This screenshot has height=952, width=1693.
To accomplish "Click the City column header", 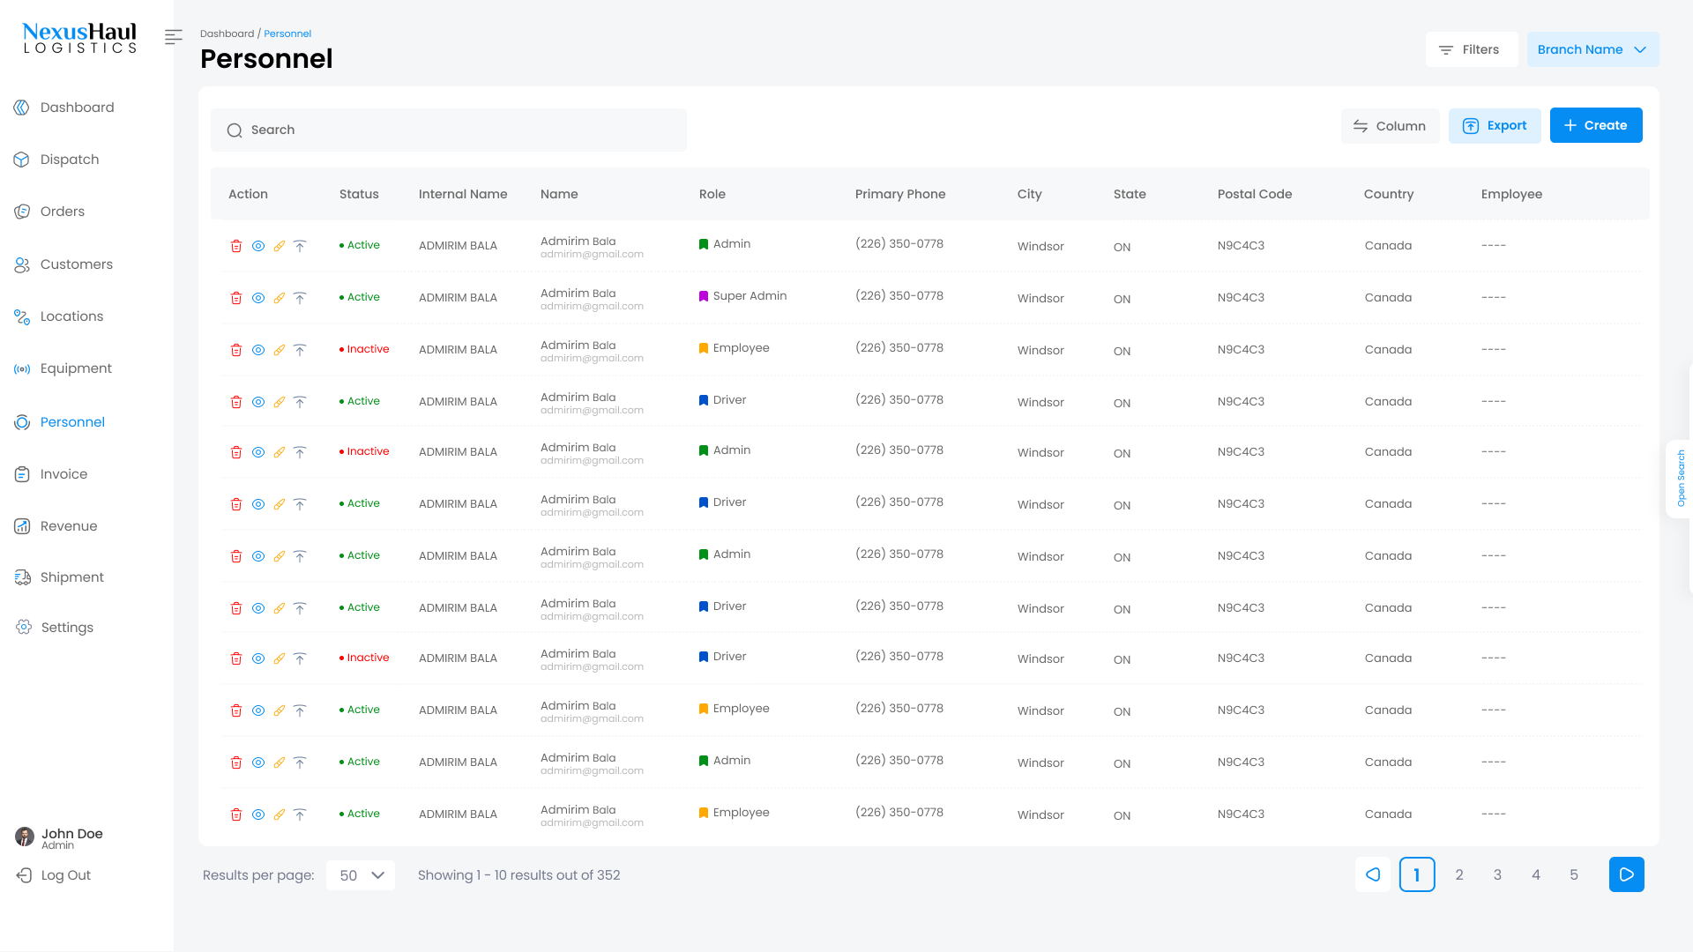I will pos(1030,194).
